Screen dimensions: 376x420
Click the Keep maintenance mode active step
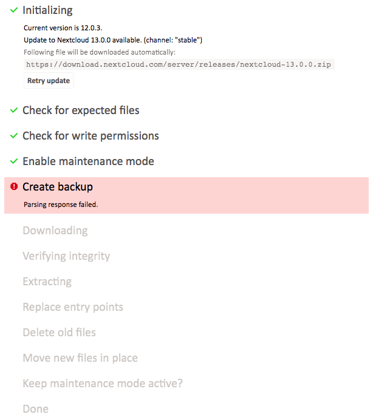(x=103, y=384)
